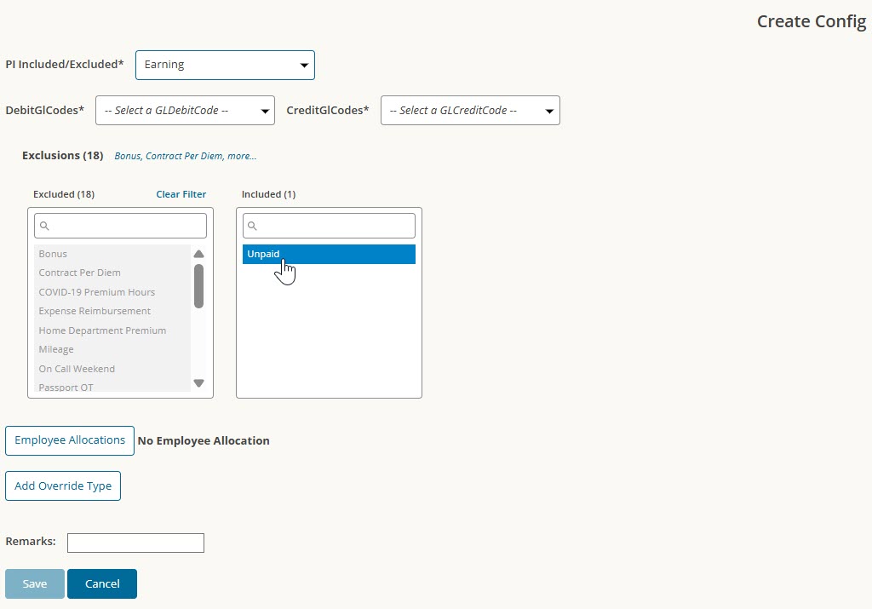The width and height of the screenshot is (872, 609).
Task: Click the Clear Filter link
Action: (x=181, y=194)
